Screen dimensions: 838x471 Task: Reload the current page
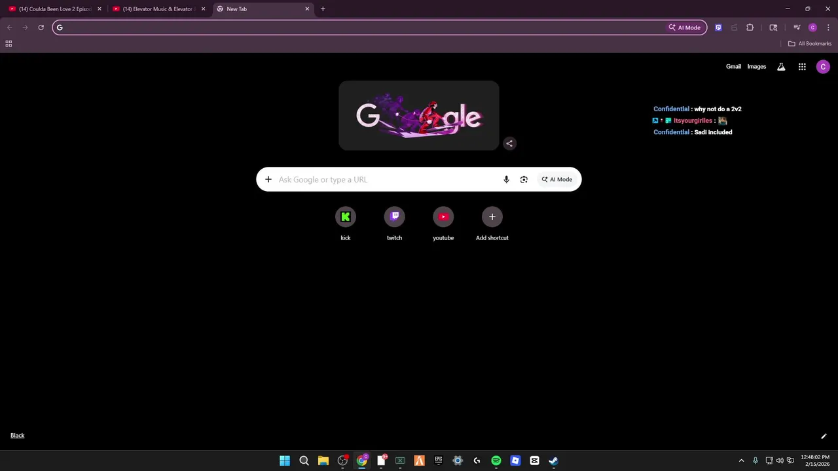click(41, 27)
